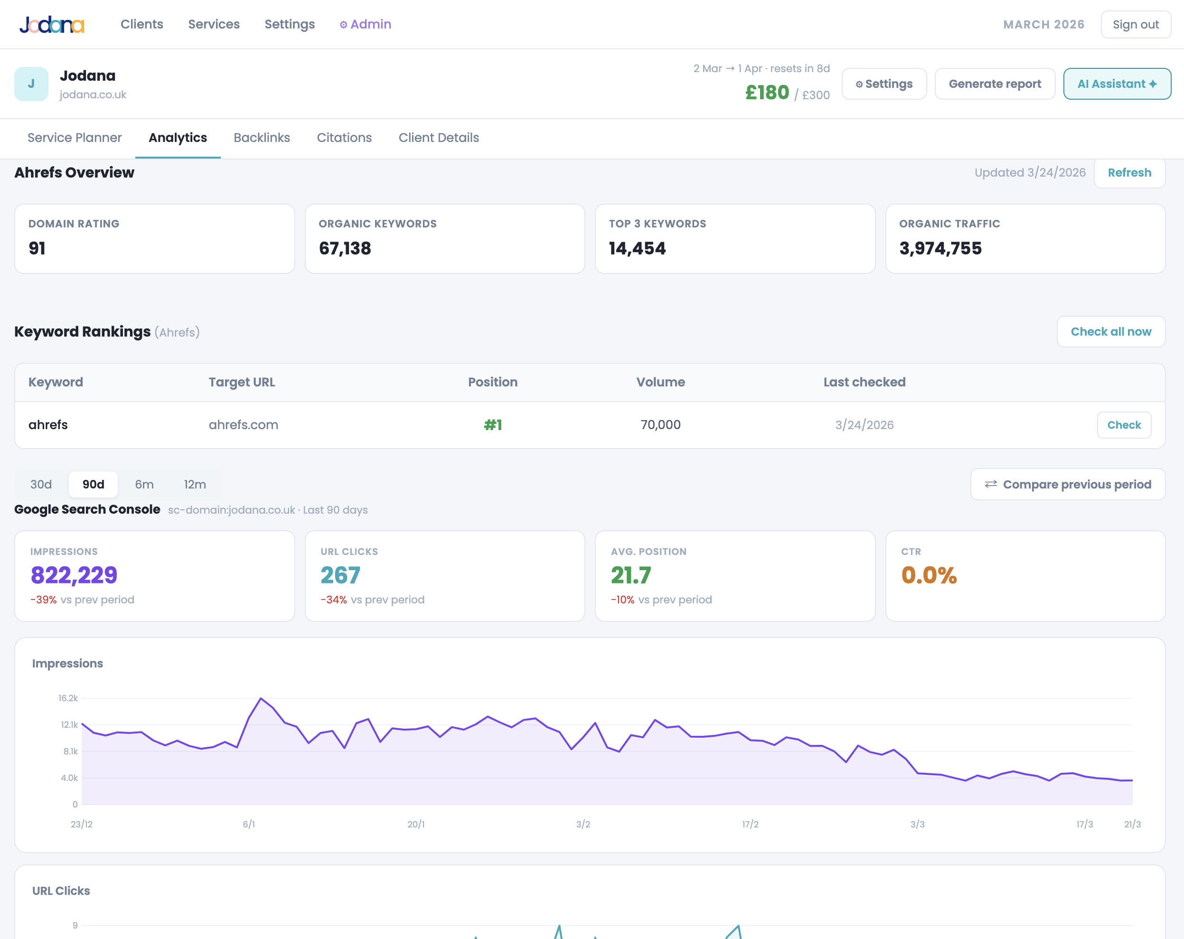
Task: Select the 30d time range
Action: 41,484
